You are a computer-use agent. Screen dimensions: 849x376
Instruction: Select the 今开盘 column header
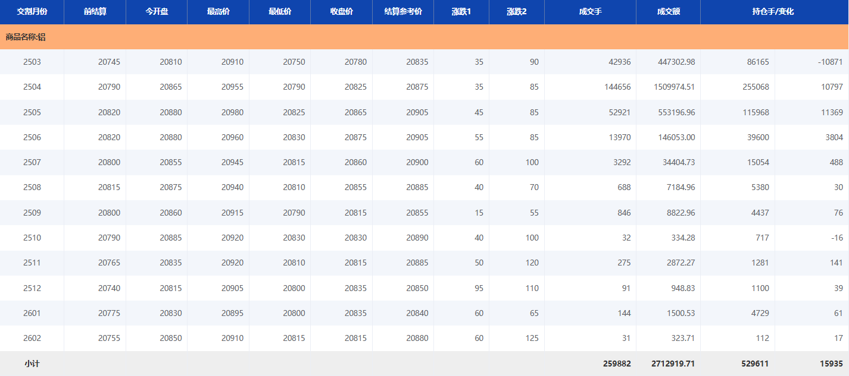[157, 12]
